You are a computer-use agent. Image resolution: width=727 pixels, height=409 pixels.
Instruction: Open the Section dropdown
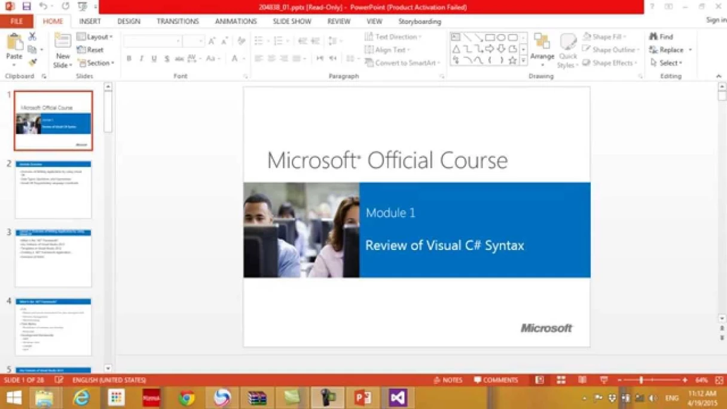[95, 63]
